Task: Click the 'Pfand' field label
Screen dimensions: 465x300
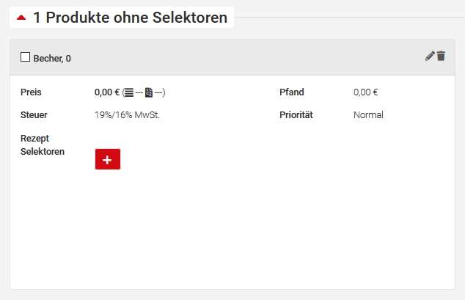Action: [291, 92]
